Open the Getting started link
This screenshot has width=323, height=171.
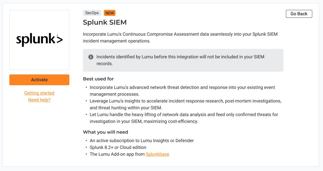tap(39, 93)
